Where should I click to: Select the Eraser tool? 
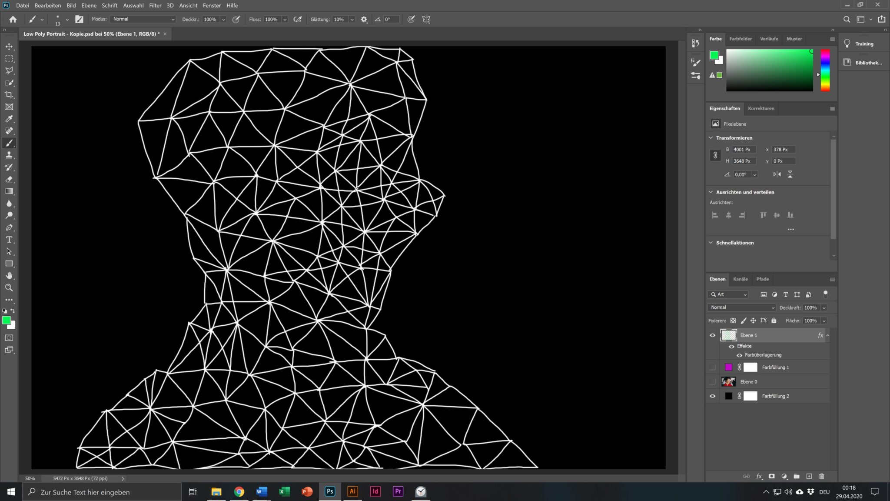point(10,179)
